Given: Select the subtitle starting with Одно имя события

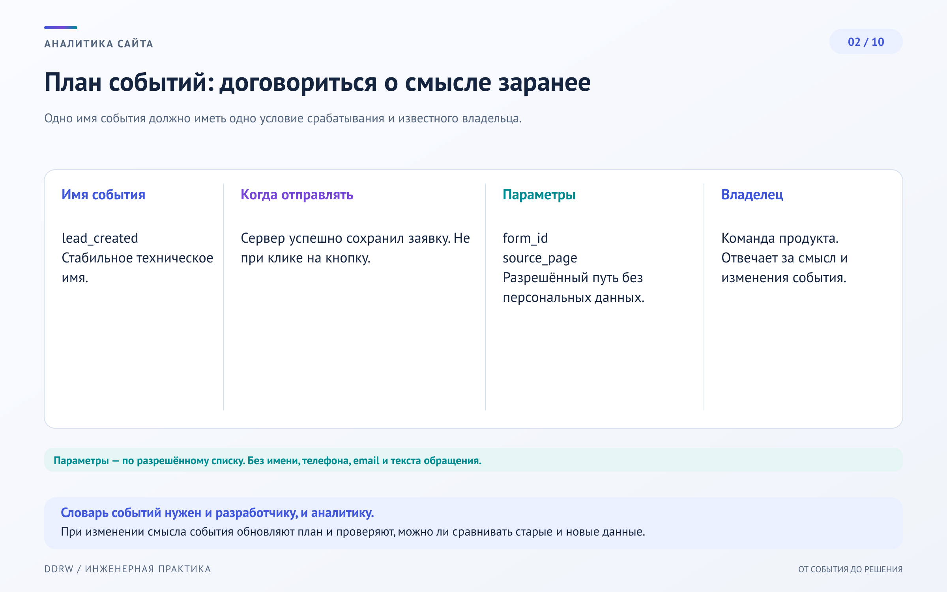Looking at the screenshot, I should 283,118.
